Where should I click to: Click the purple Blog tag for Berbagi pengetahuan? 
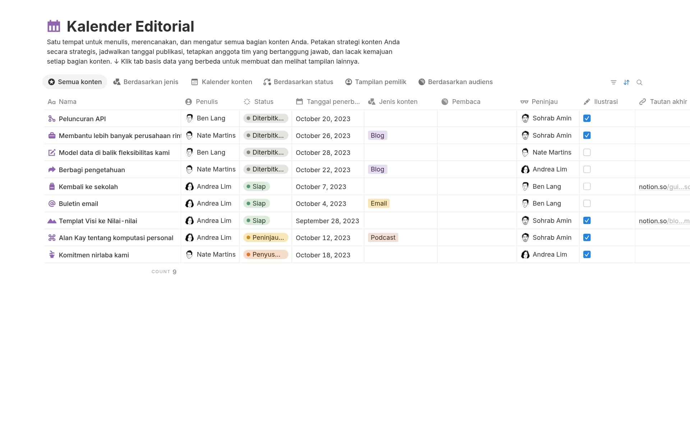[377, 169]
